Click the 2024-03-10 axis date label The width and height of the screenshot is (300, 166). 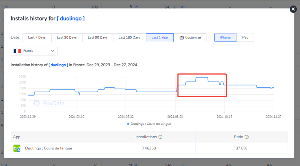pos(77,116)
